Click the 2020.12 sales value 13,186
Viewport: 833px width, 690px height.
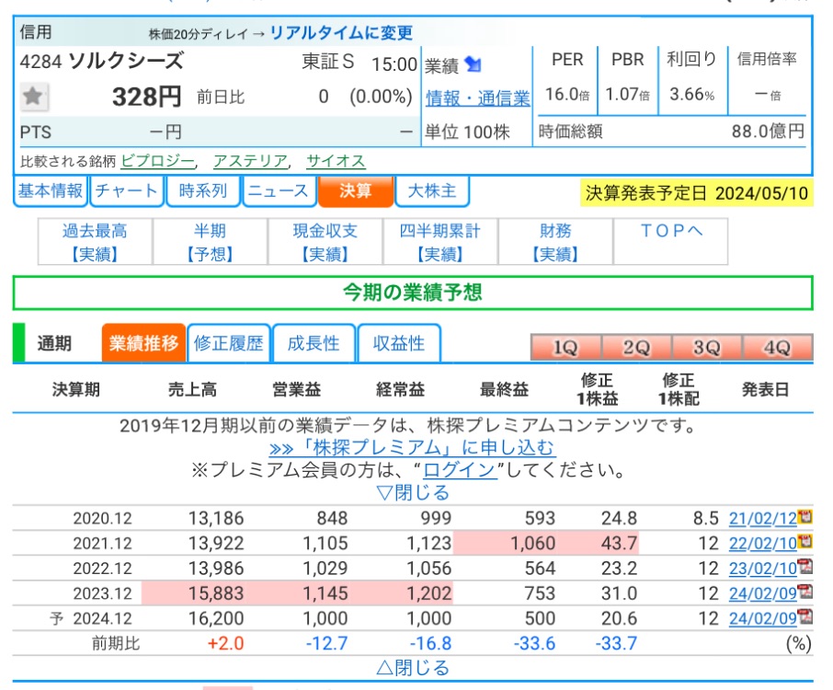point(216,518)
